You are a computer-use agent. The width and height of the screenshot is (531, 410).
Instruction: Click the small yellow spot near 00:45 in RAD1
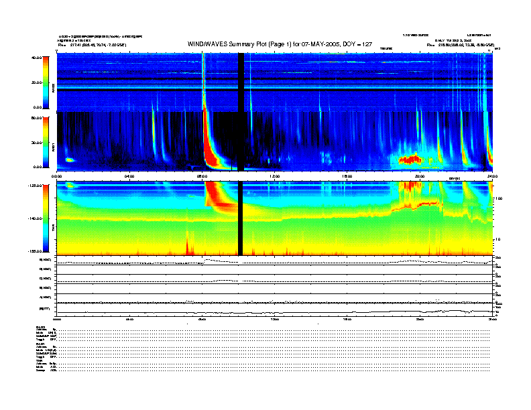[70, 159]
